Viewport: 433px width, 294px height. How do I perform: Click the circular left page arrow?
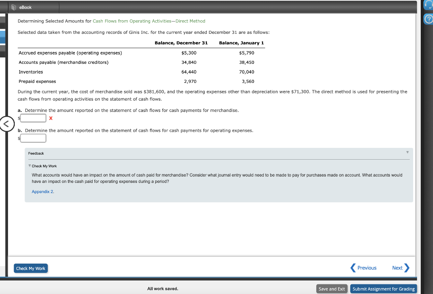coord(7,124)
